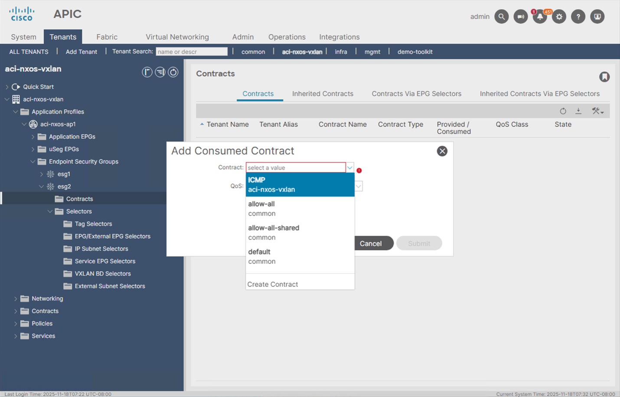The height and width of the screenshot is (397, 620).
Task: Collapse the Application Profiles node
Action: pos(16,112)
